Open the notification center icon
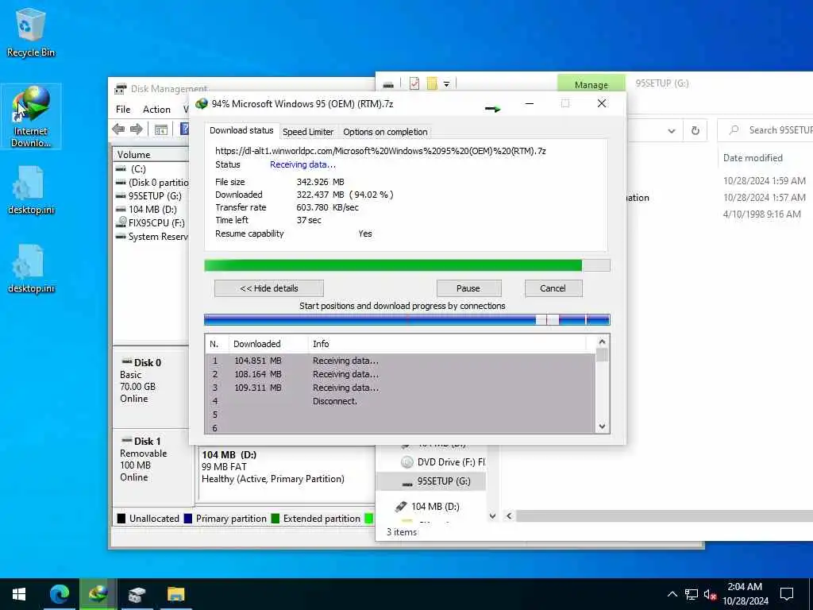This screenshot has height=610, width=813. click(x=787, y=594)
